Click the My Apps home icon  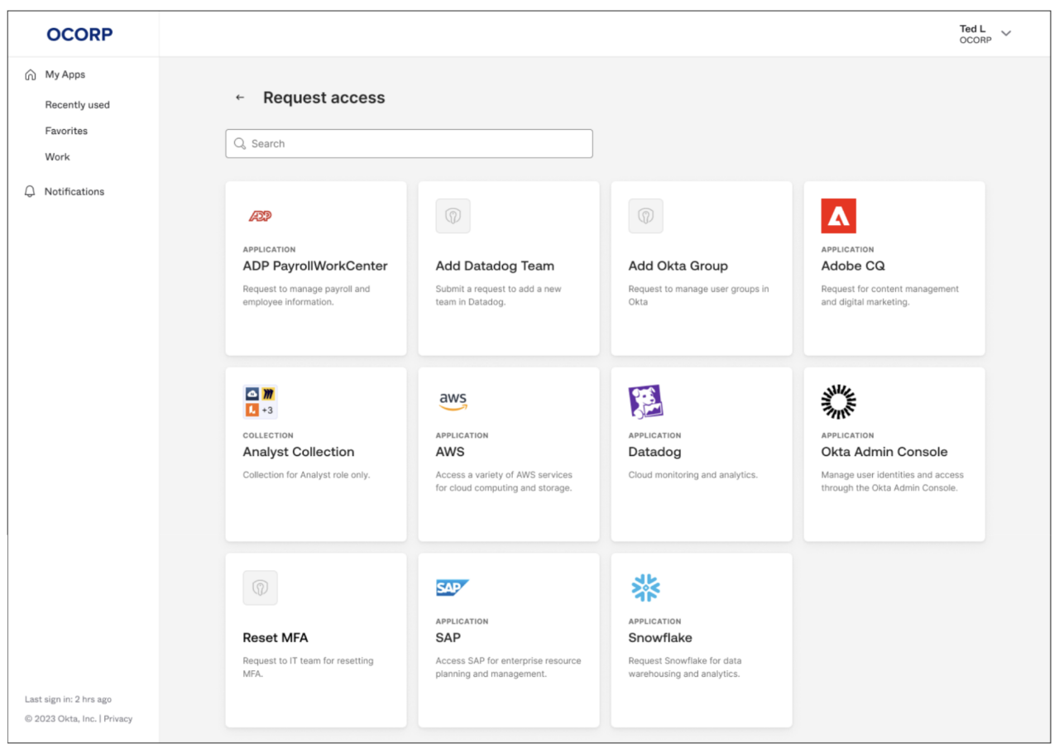(x=30, y=74)
